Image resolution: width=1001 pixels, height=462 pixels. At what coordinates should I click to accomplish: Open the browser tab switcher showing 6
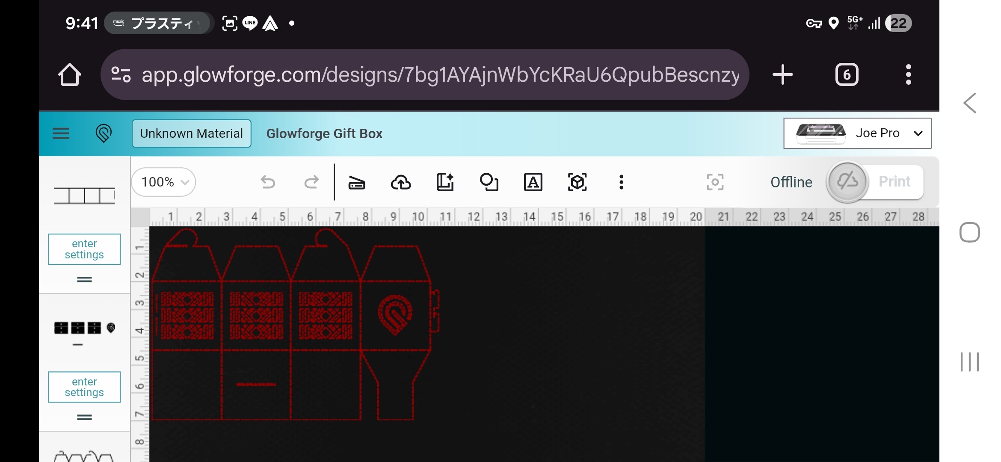847,75
